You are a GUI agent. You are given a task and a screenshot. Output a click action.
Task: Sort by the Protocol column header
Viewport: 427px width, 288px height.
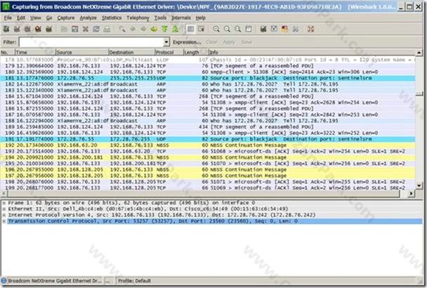click(x=168, y=52)
